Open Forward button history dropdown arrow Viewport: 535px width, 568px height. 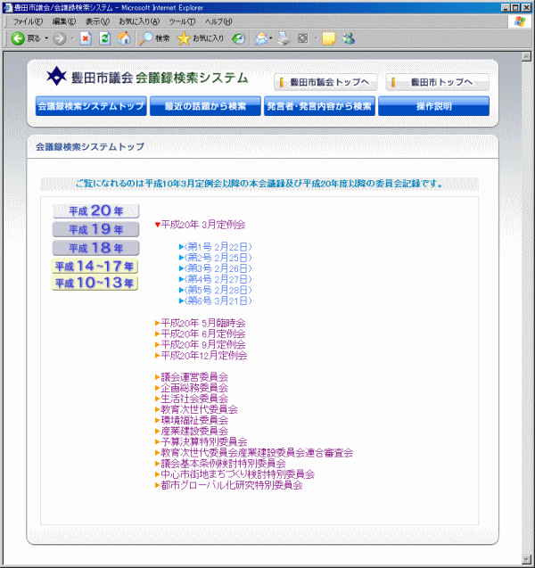point(72,38)
